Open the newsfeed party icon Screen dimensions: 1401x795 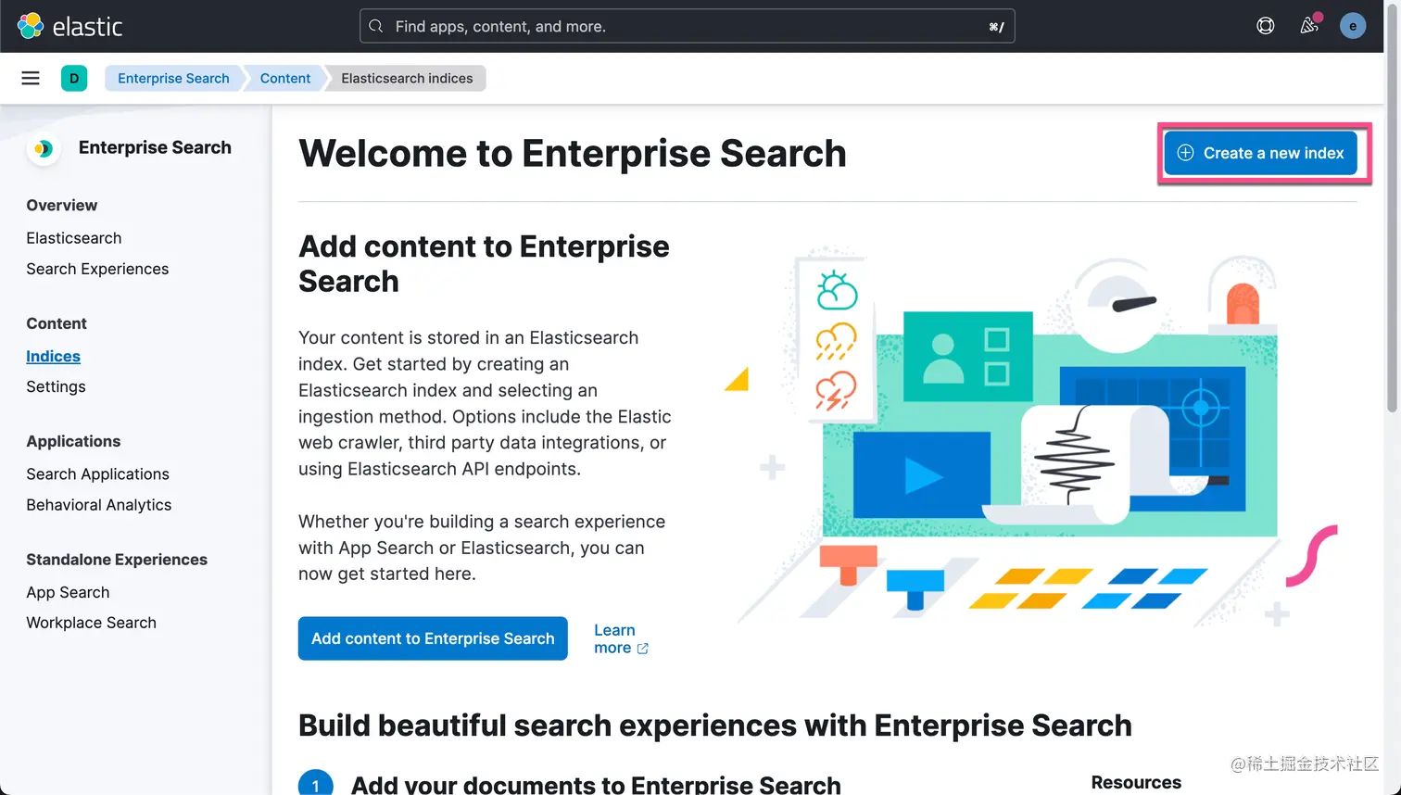[1309, 26]
